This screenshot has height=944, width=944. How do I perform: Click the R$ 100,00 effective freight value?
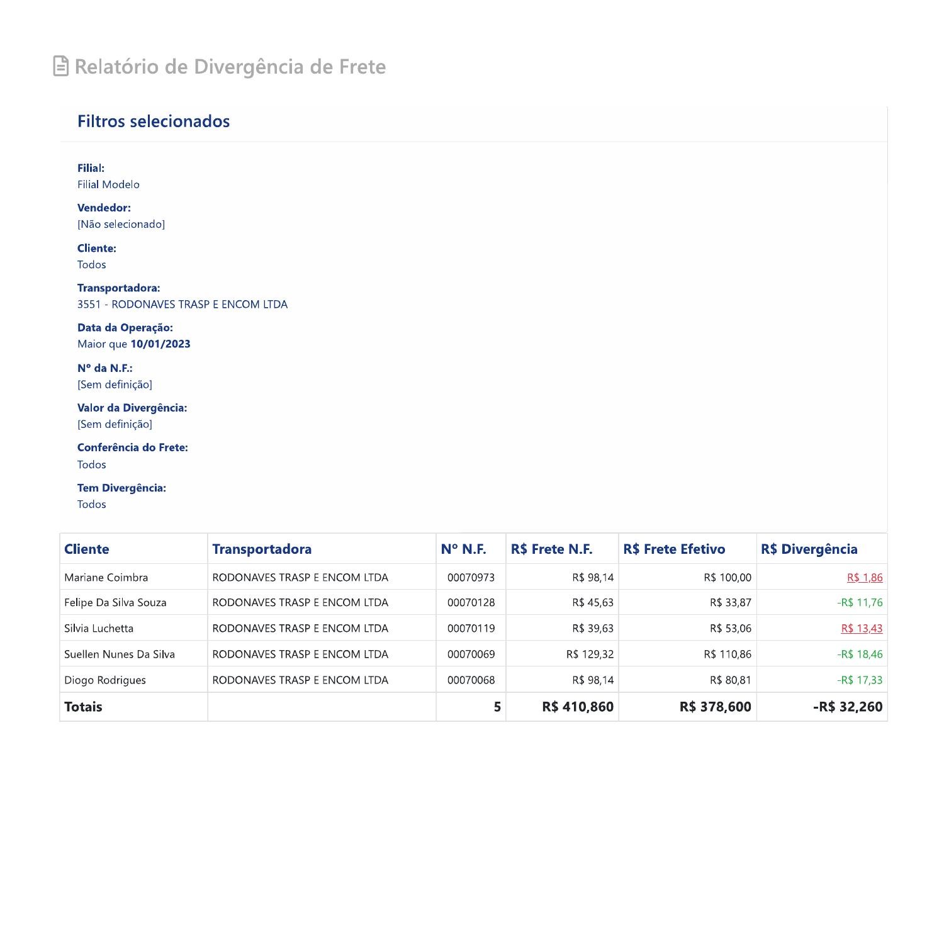tap(728, 577)
